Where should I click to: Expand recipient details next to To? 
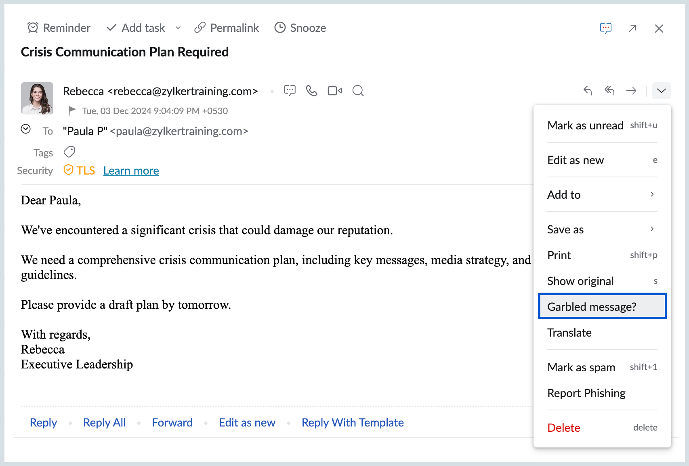pos(26,129)
